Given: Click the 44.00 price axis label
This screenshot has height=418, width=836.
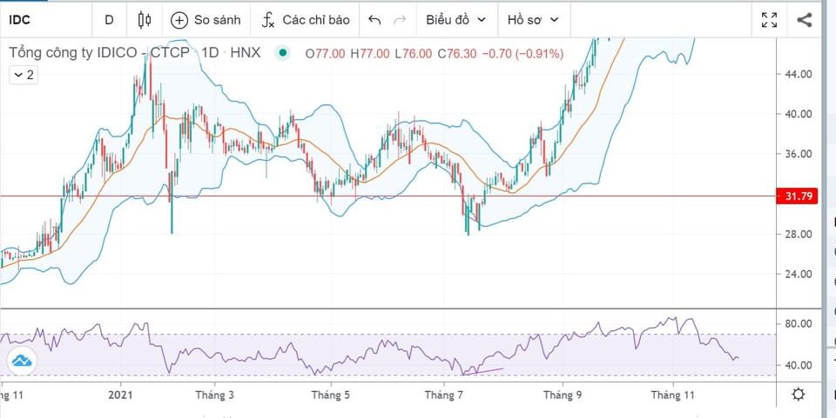Looking at the screenshot, I should 799,74.
